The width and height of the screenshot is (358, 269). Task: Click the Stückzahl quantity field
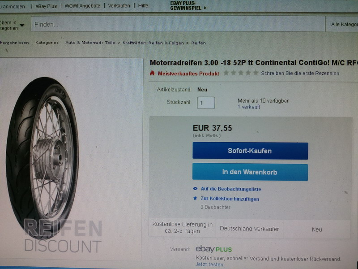tap(206, 103)
